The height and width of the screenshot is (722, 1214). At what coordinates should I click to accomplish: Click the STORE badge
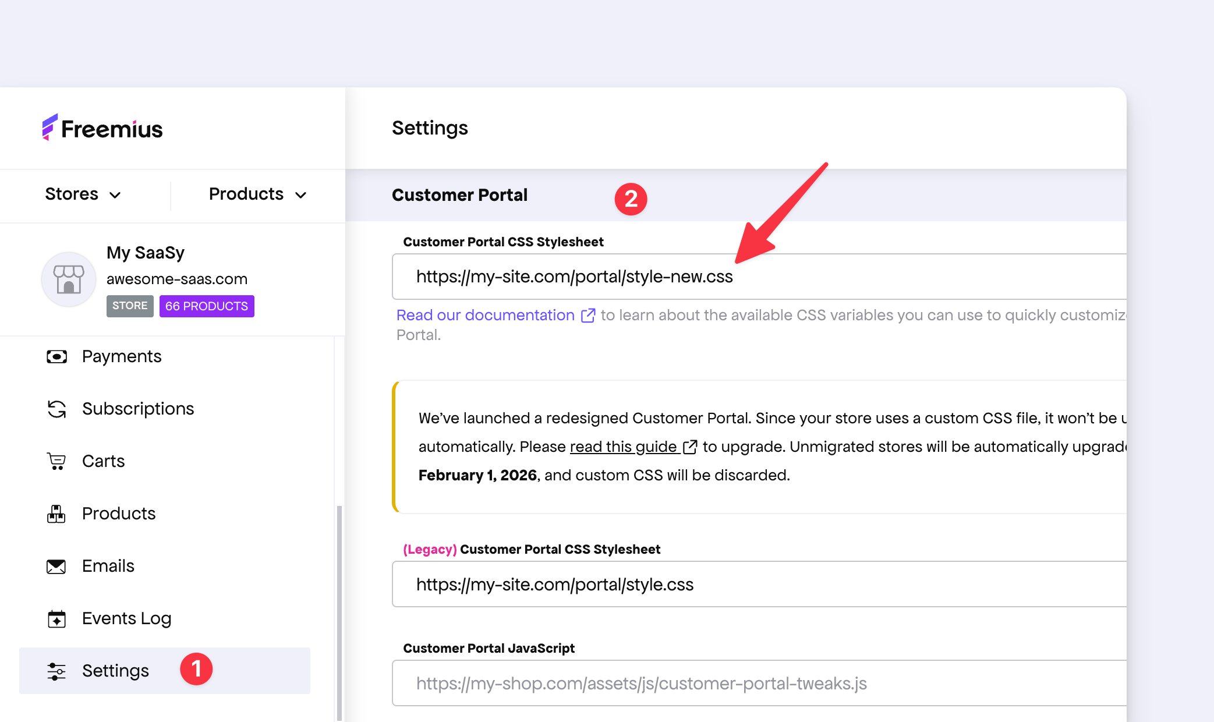130,306
